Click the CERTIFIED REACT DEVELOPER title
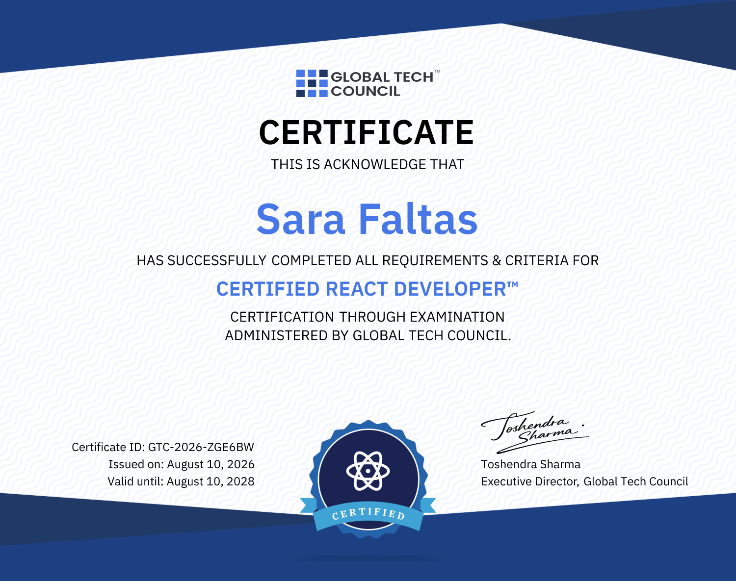736x581 pixels. [367, 289]
